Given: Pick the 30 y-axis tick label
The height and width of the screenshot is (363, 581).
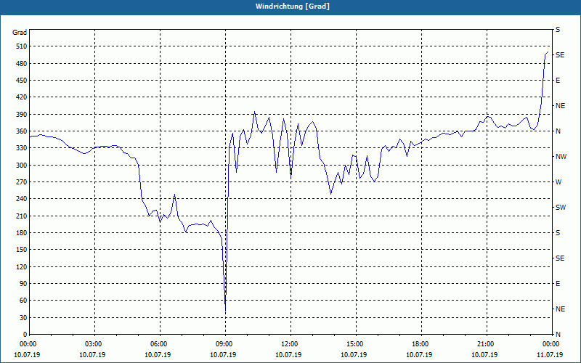Looking at the screenshot, I should click(x=23, y=317).
